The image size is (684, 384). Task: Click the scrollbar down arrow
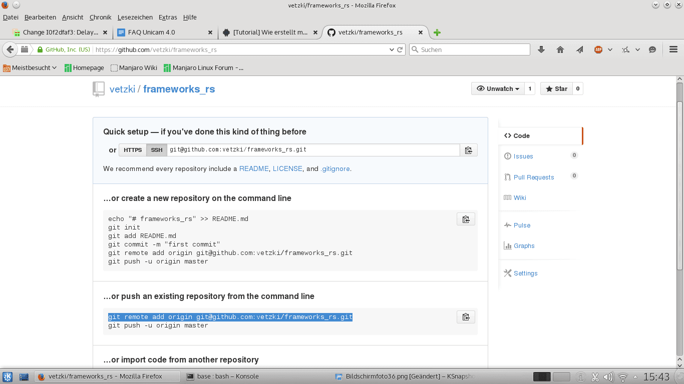(x=679, y=366)
